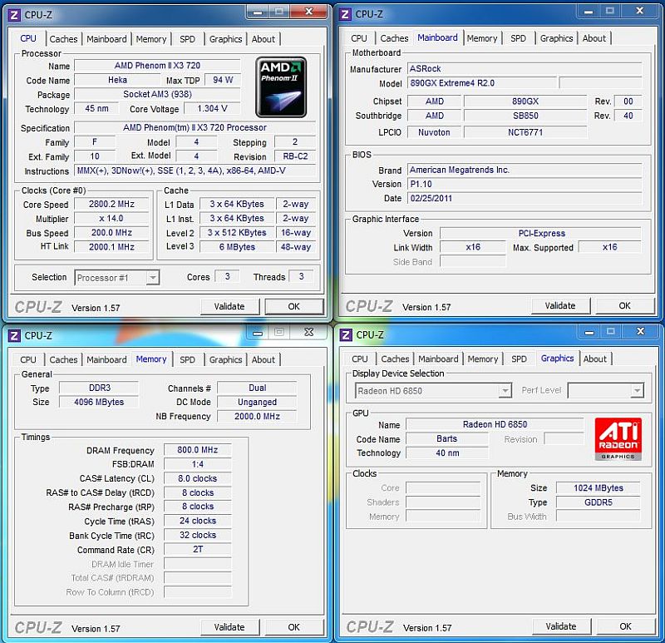This screenshot has height=643, width=665.
Task: Click the LPCIO value NCT6771
Action: 525,132
